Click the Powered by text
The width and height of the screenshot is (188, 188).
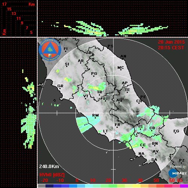coord(178,167)
